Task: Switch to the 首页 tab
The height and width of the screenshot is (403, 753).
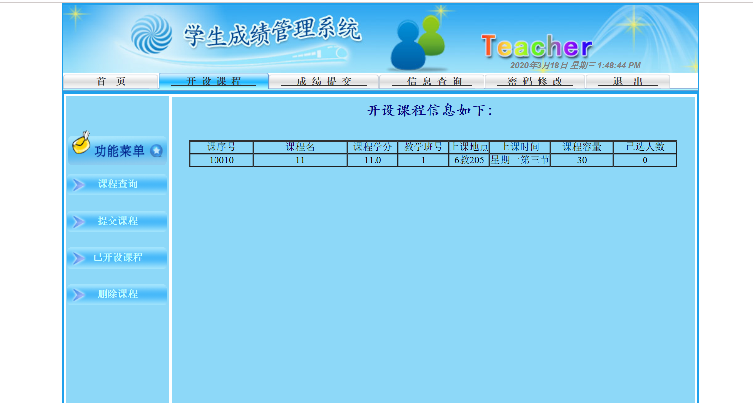Action: (110, 81)
